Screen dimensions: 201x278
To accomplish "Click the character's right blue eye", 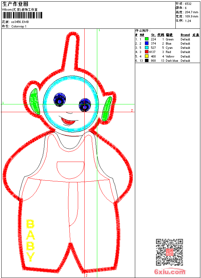I will [x=85, y=105].
